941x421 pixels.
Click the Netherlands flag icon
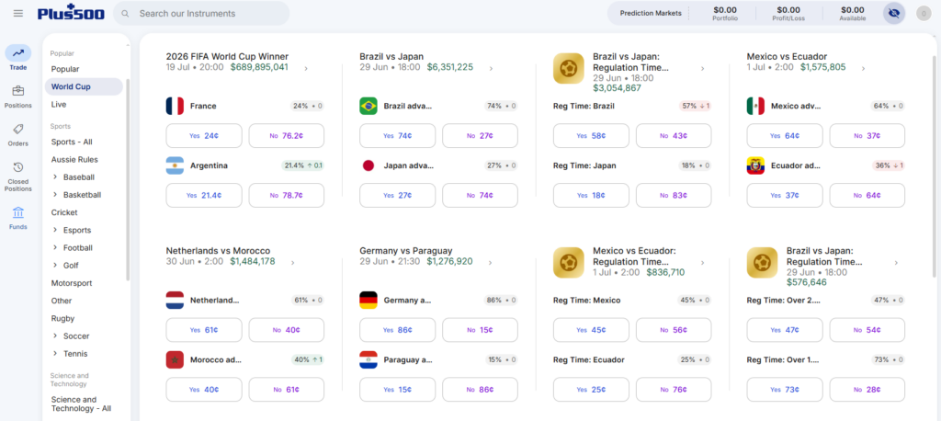175,301
